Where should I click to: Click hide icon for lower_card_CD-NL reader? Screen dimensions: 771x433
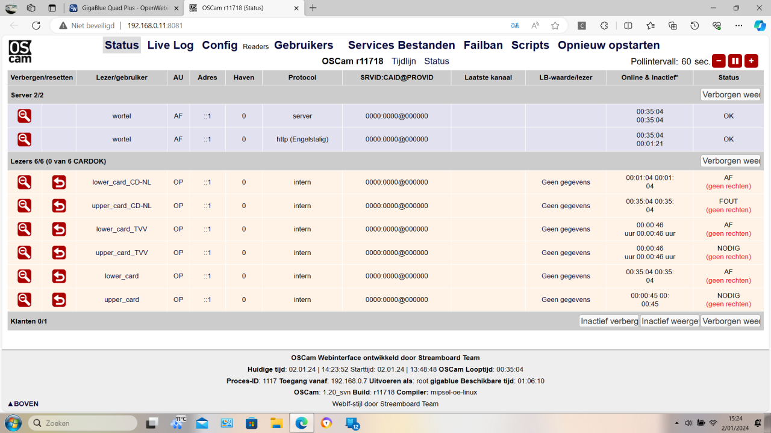(24, 182)
